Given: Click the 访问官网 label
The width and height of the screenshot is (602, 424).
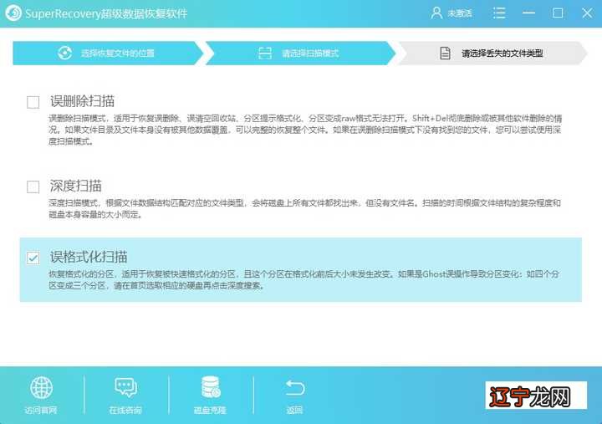Looking at the screenshot, I should click(x=41, y=411).
